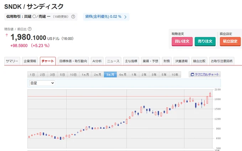Switch to the 業績・予想 tab
This screenshot has width=242, height=151.
[151, 61]
